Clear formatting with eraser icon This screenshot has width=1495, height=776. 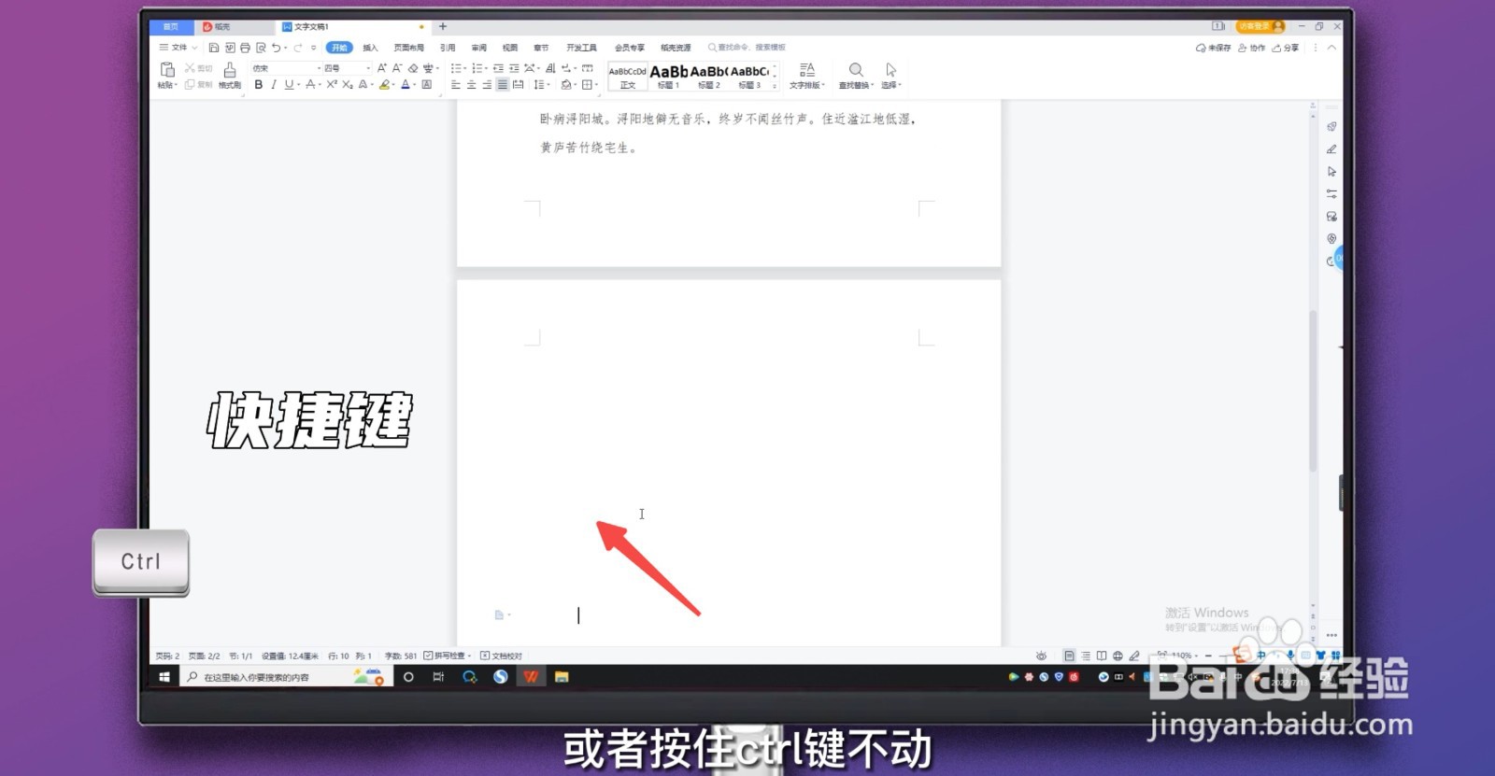(x=413, y=68)
